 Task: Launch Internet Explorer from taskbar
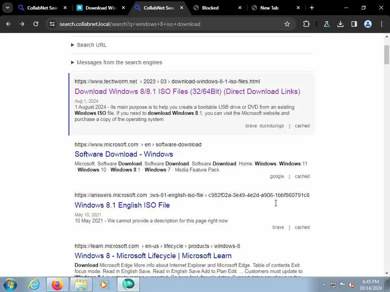(34, 284)
